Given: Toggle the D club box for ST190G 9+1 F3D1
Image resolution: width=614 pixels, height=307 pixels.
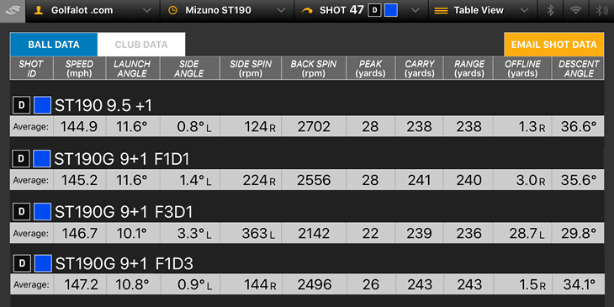Looking at the screenshot, I should 22,211.
